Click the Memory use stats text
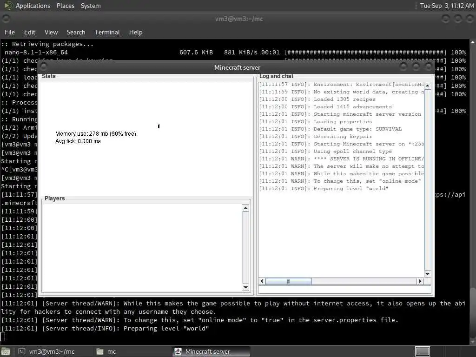The height and width of the screenshot is (357, 476). (96, 133)
